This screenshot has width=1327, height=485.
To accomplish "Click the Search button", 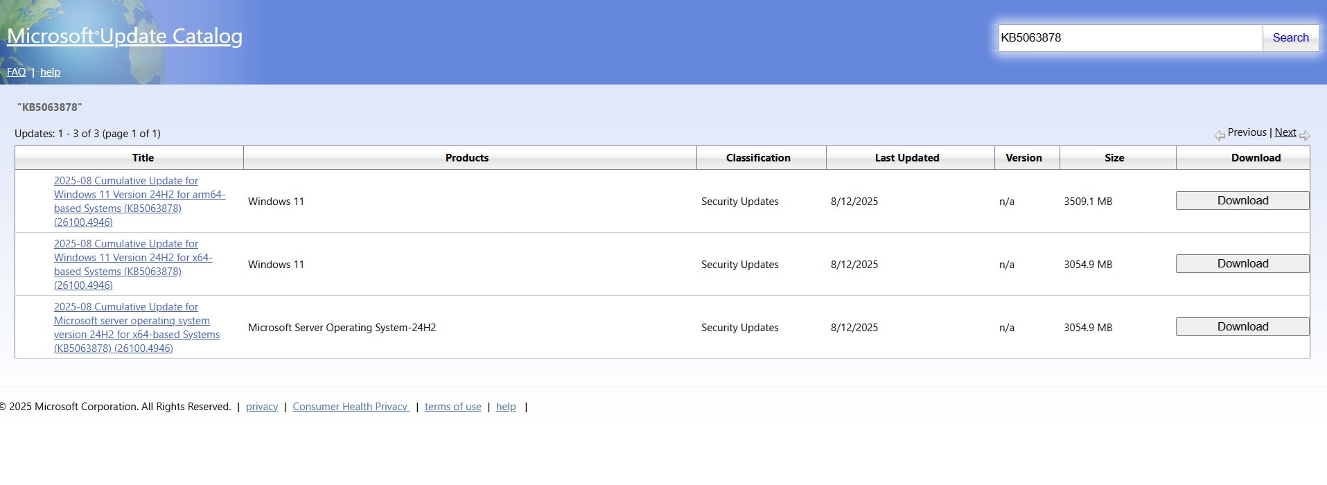I will pyautogui.click(x=1290, y=38).
